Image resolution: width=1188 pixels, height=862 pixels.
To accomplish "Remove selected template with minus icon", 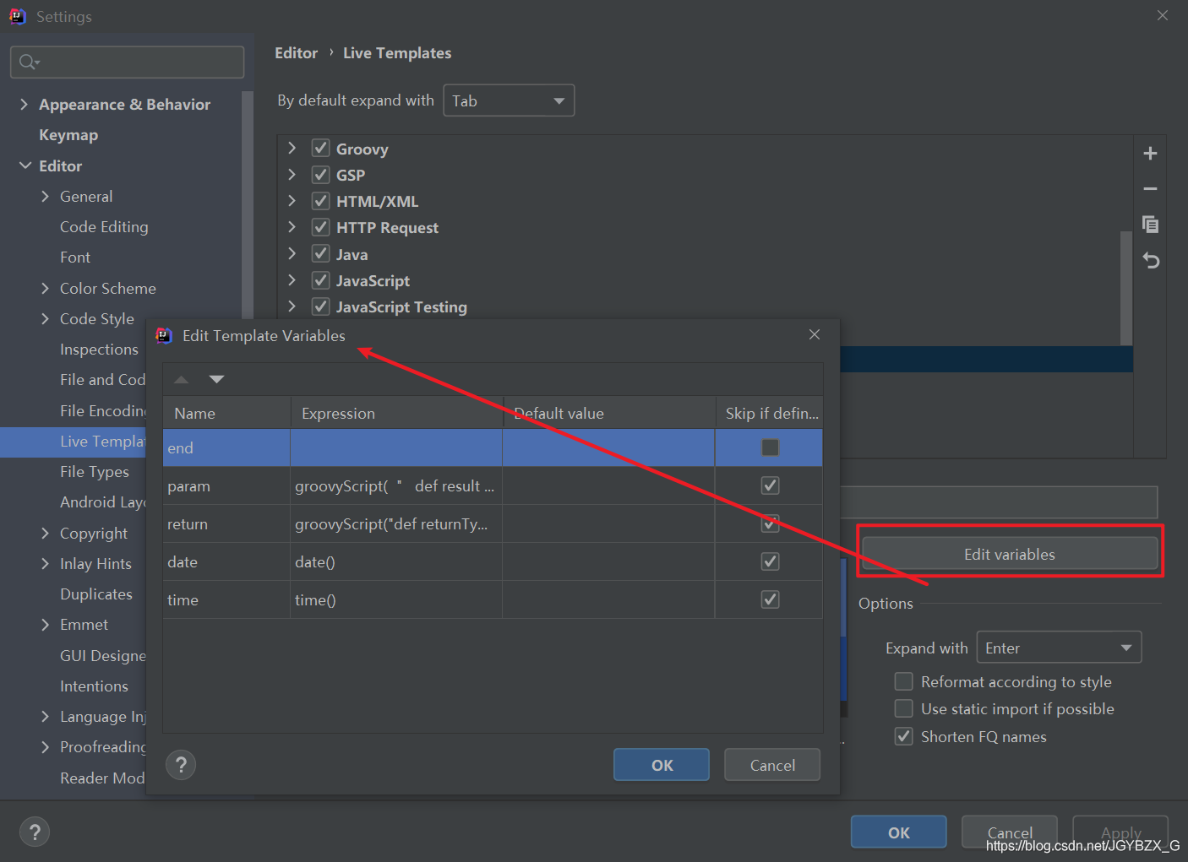I will [1150, 189].
